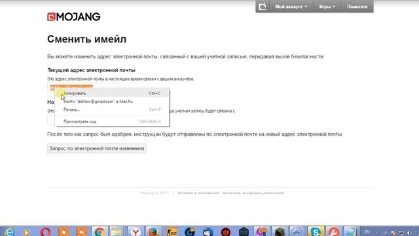Launch Yandex Browser from the taskbar
The width and height of the screenshot is (419, 236).
(x=136, y=231)
